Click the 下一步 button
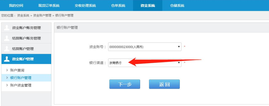This screenshot has width=269, height=106. 125,84
